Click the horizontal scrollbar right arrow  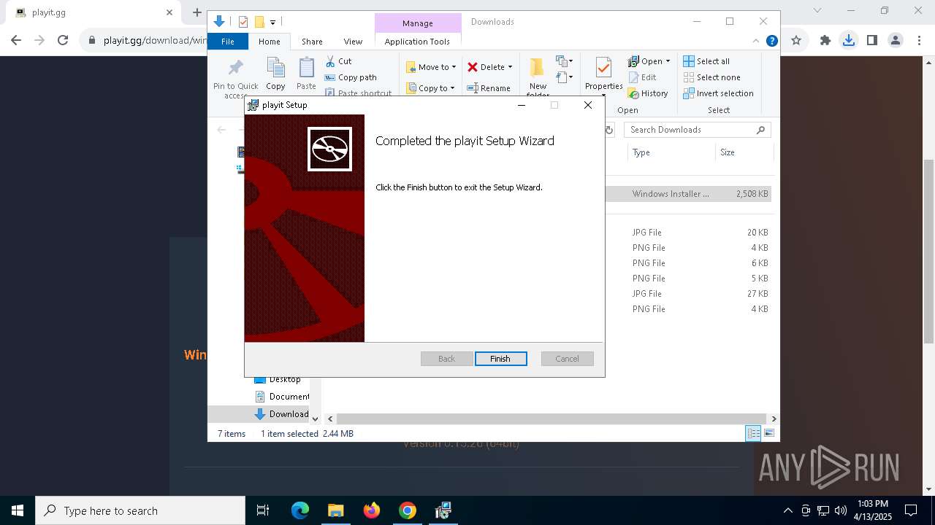[774, 419]
